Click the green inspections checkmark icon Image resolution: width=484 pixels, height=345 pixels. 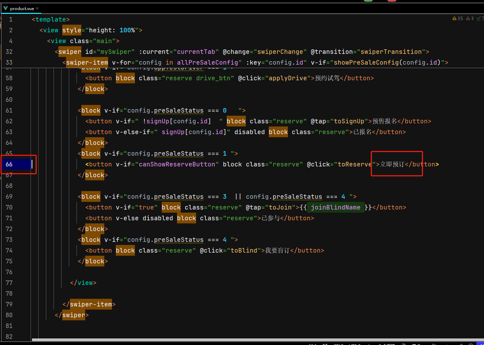click(x=479, y=18)
